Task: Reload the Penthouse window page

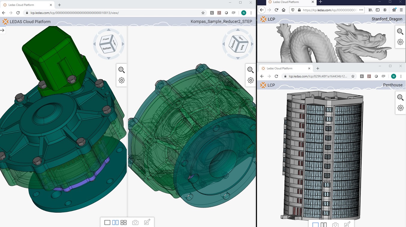Action: click(276, 76)
